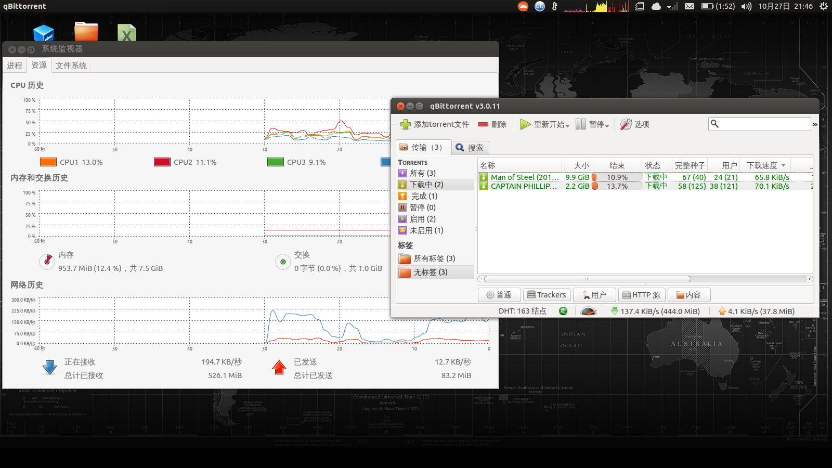832x468 pixels.
Task: Click the torrent filter search input field
Action: click(x=760, y=124)
